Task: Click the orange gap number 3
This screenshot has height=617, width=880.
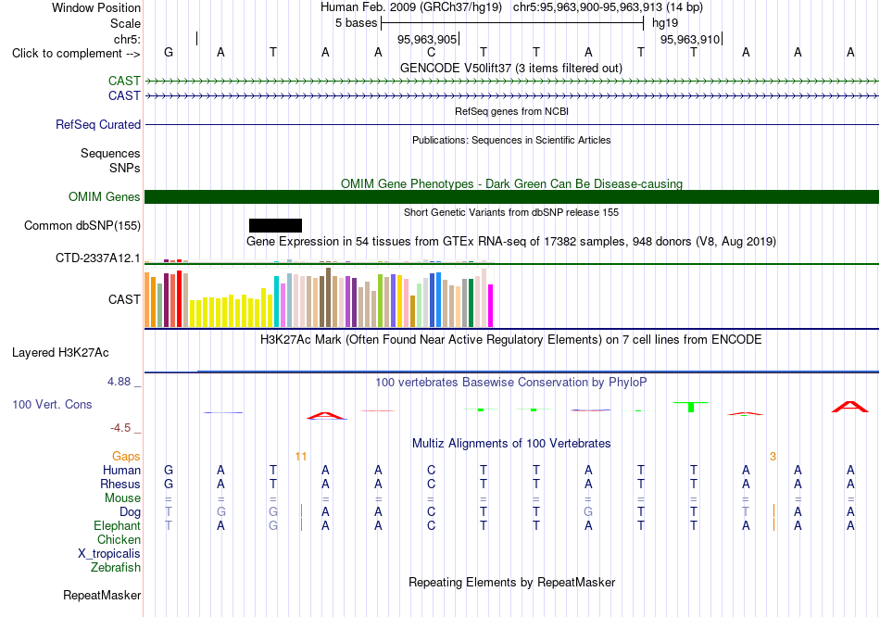Action: coord(773,457)
